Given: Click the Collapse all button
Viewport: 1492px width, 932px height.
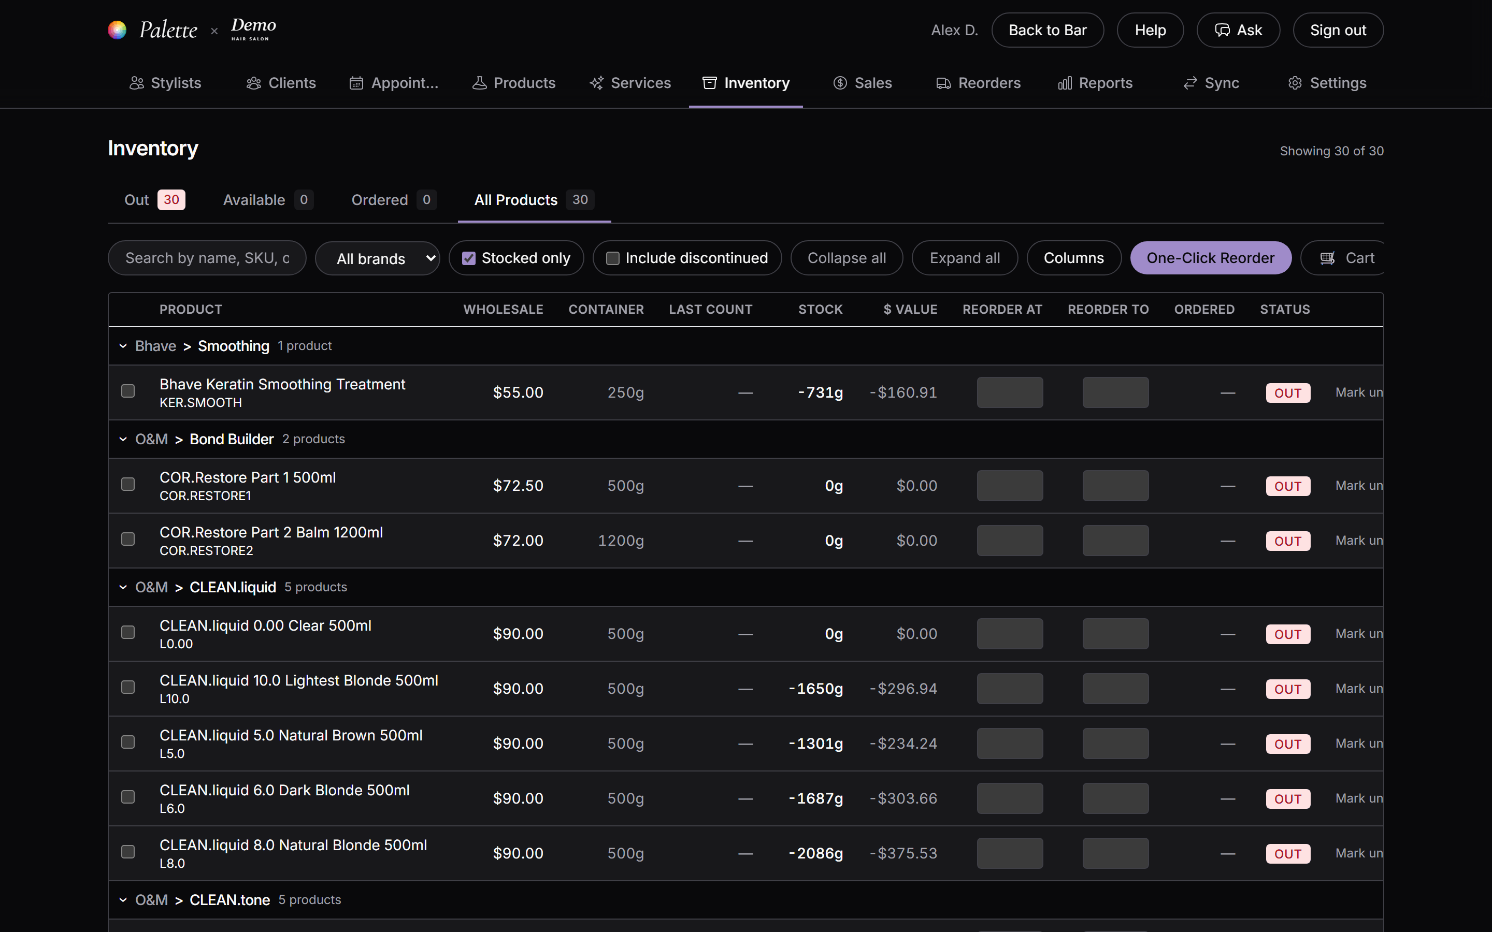Looking at the screenshot, I should (x=847, y=258).
